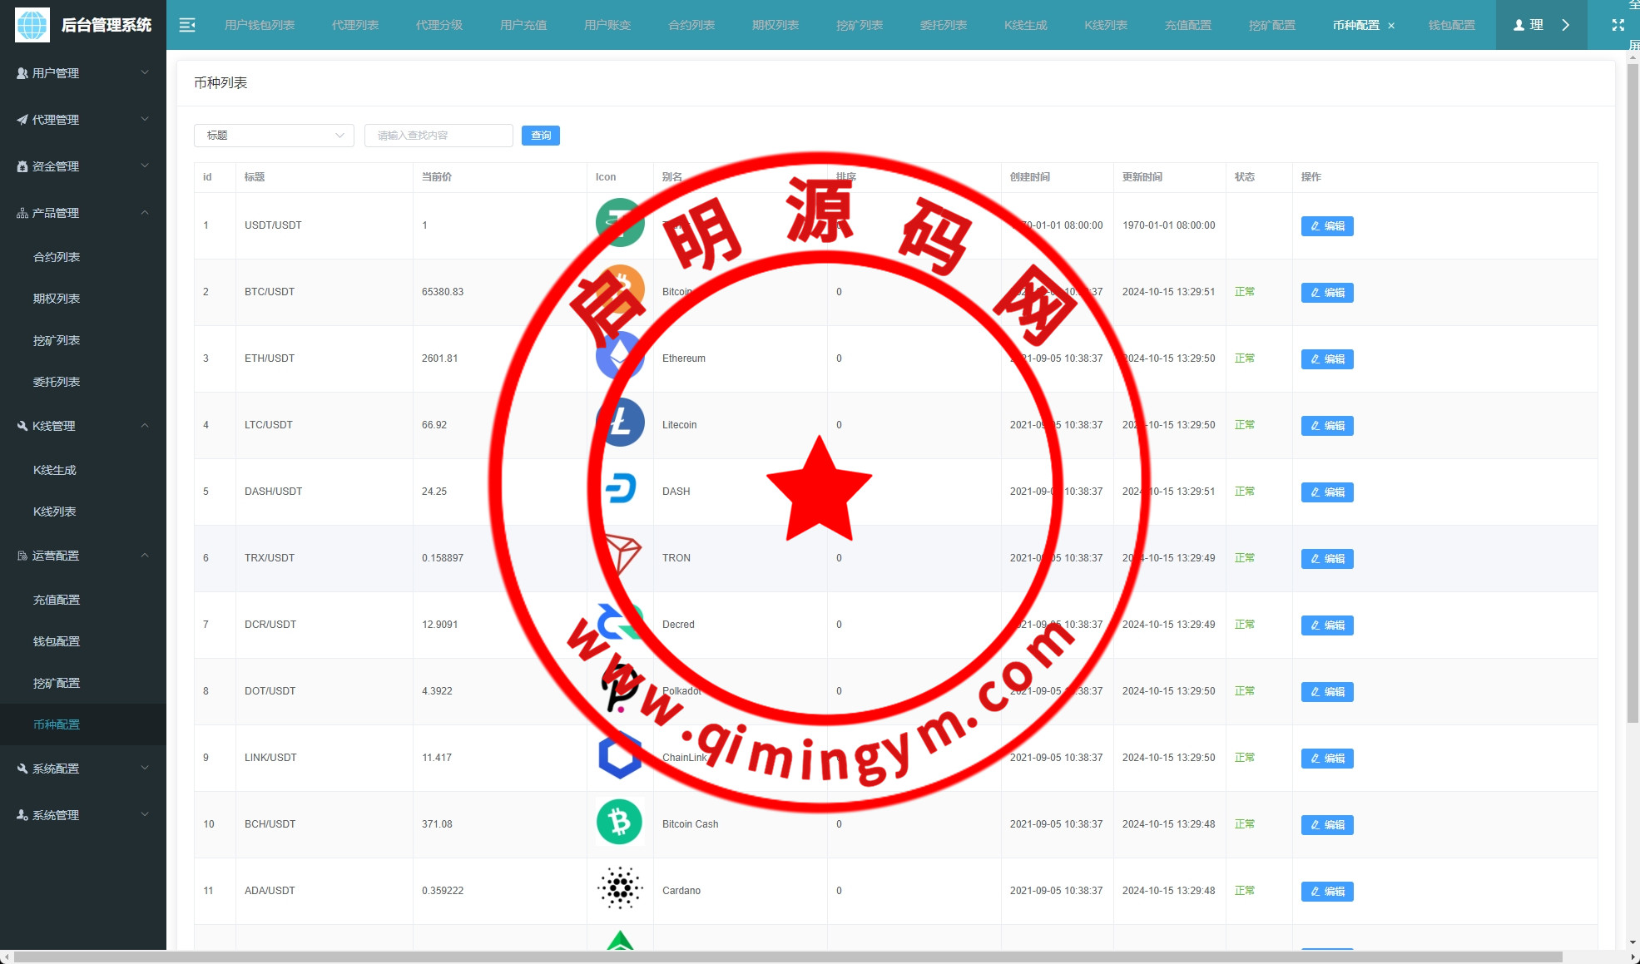Click the 查询 search button
This screenshot has height=964, width=1640.
540,136
